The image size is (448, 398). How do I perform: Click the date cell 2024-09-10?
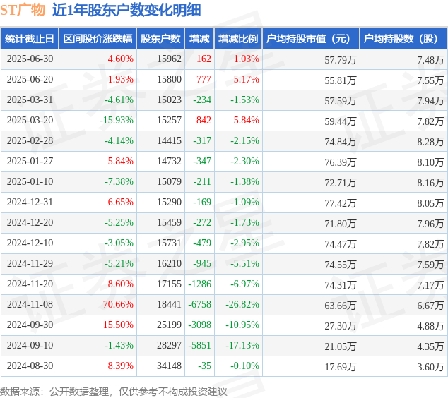pyautogui.click(x=30, y=345)
